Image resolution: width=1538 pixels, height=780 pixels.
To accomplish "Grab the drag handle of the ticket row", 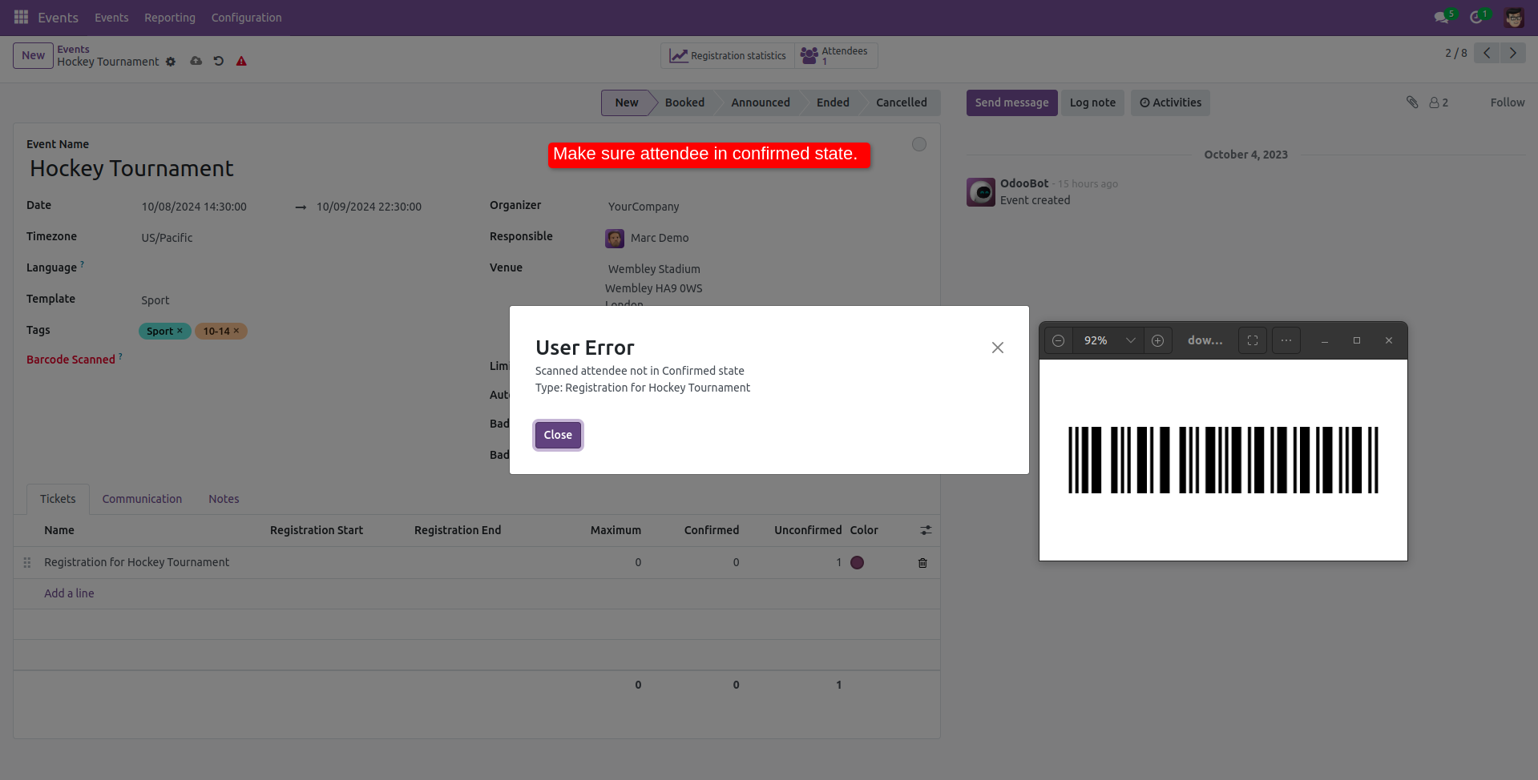I will pyautogui.click(x=27, y=563).
